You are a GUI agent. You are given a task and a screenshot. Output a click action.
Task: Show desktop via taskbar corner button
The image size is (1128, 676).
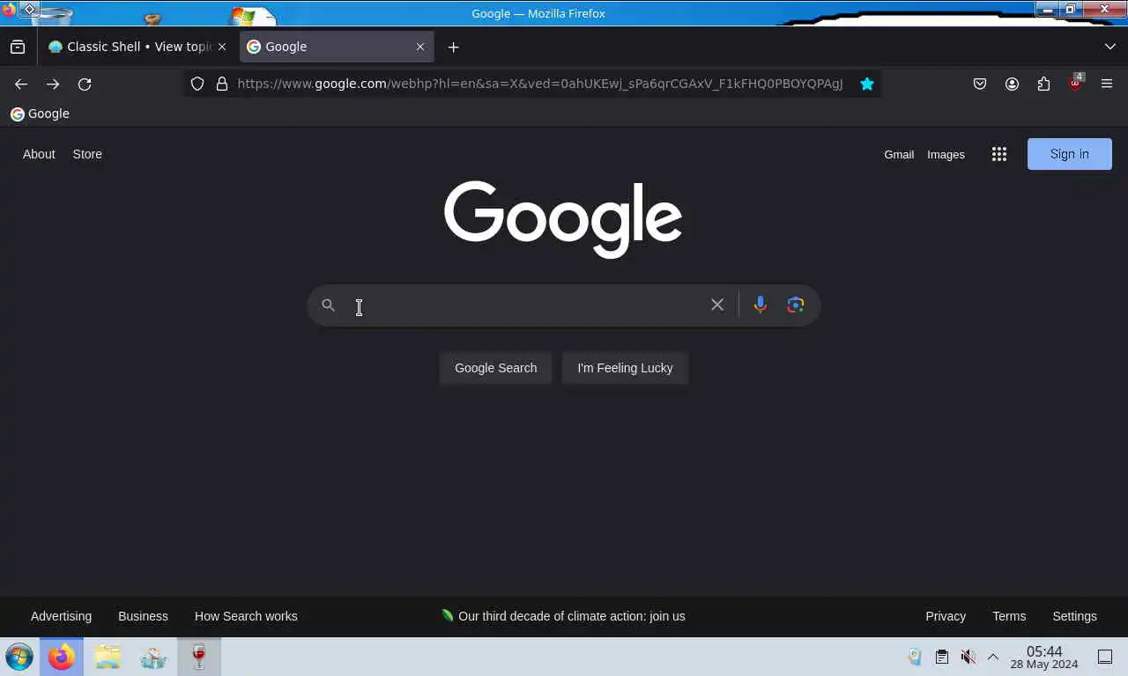point(1104,657)
